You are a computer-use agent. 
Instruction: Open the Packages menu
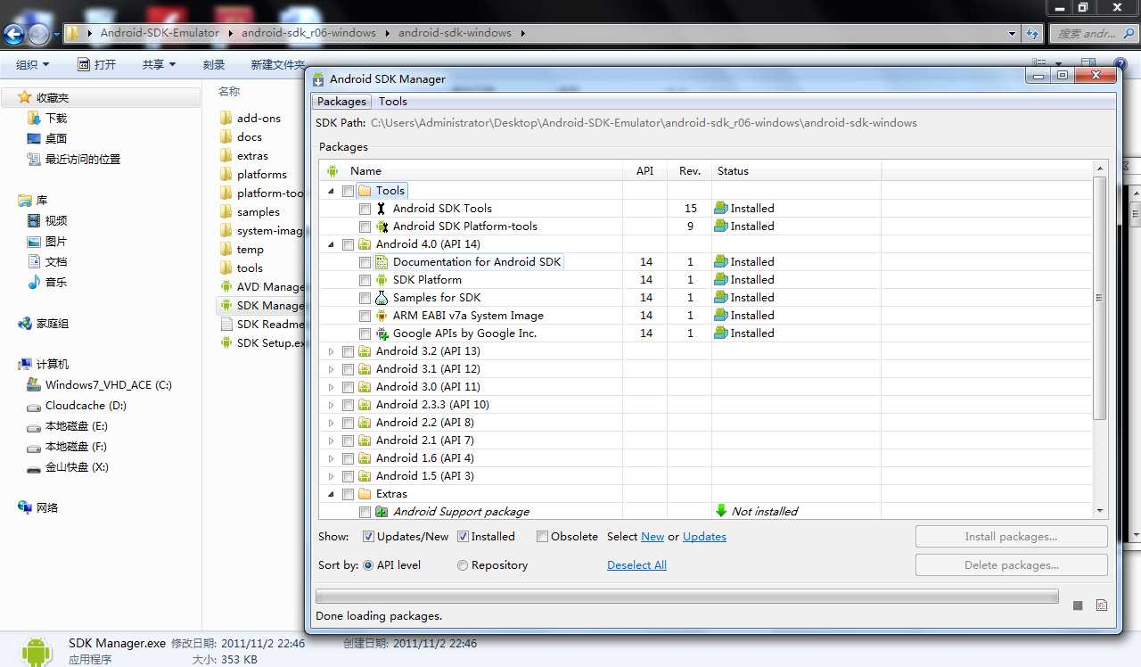[341, 102]
